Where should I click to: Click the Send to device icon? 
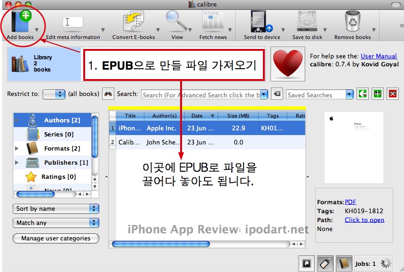point(261,22)
